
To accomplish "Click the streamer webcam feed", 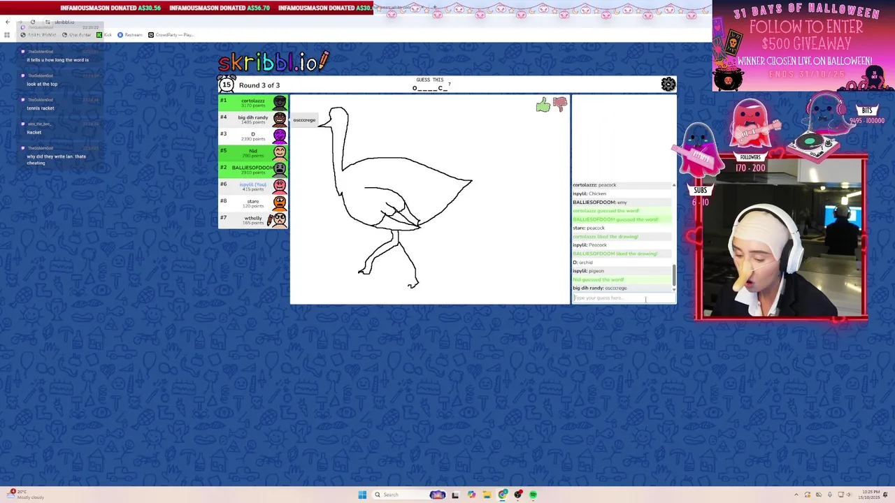I will pyautogui.click(x=782, y=239).
